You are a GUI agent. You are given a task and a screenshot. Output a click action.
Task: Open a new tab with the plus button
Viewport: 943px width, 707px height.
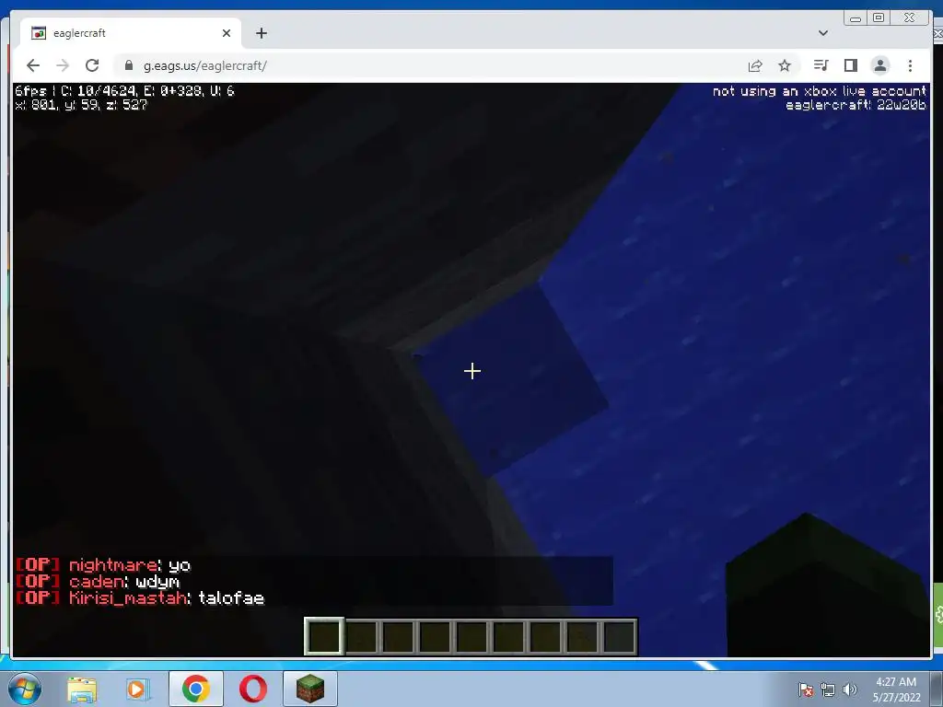pos(261,33)
